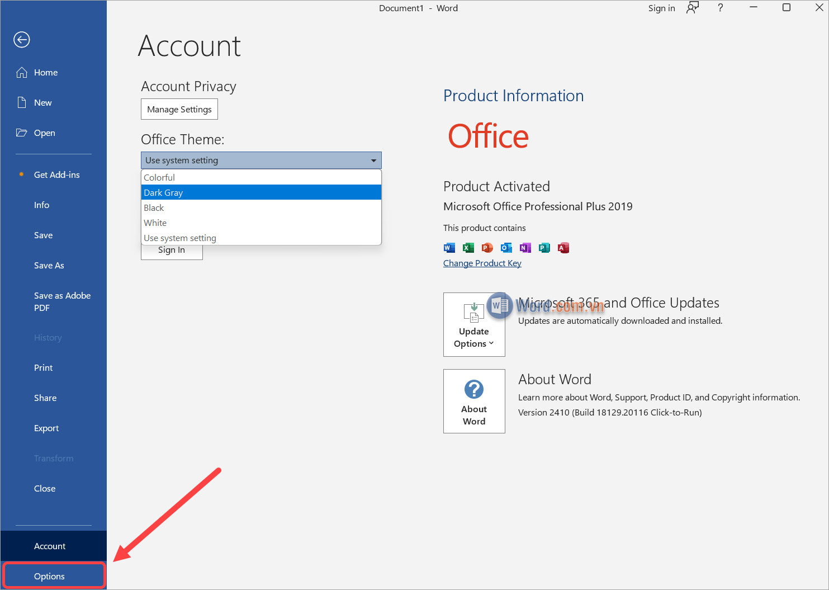Click the back arrow circle icon
Screen dimensions: 829x590
pos(22,40)
